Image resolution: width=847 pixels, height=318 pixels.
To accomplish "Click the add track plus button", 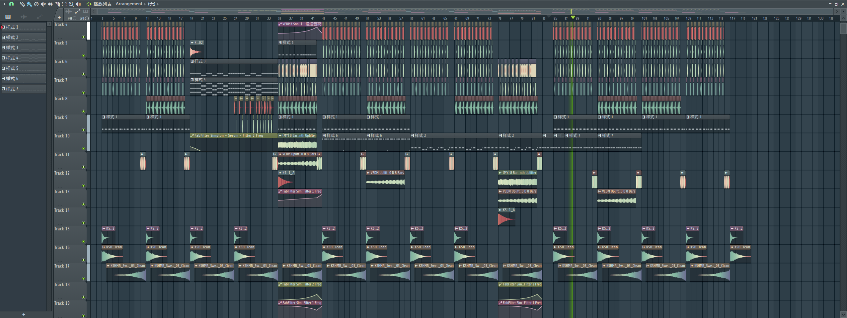I will click(59, 18).
